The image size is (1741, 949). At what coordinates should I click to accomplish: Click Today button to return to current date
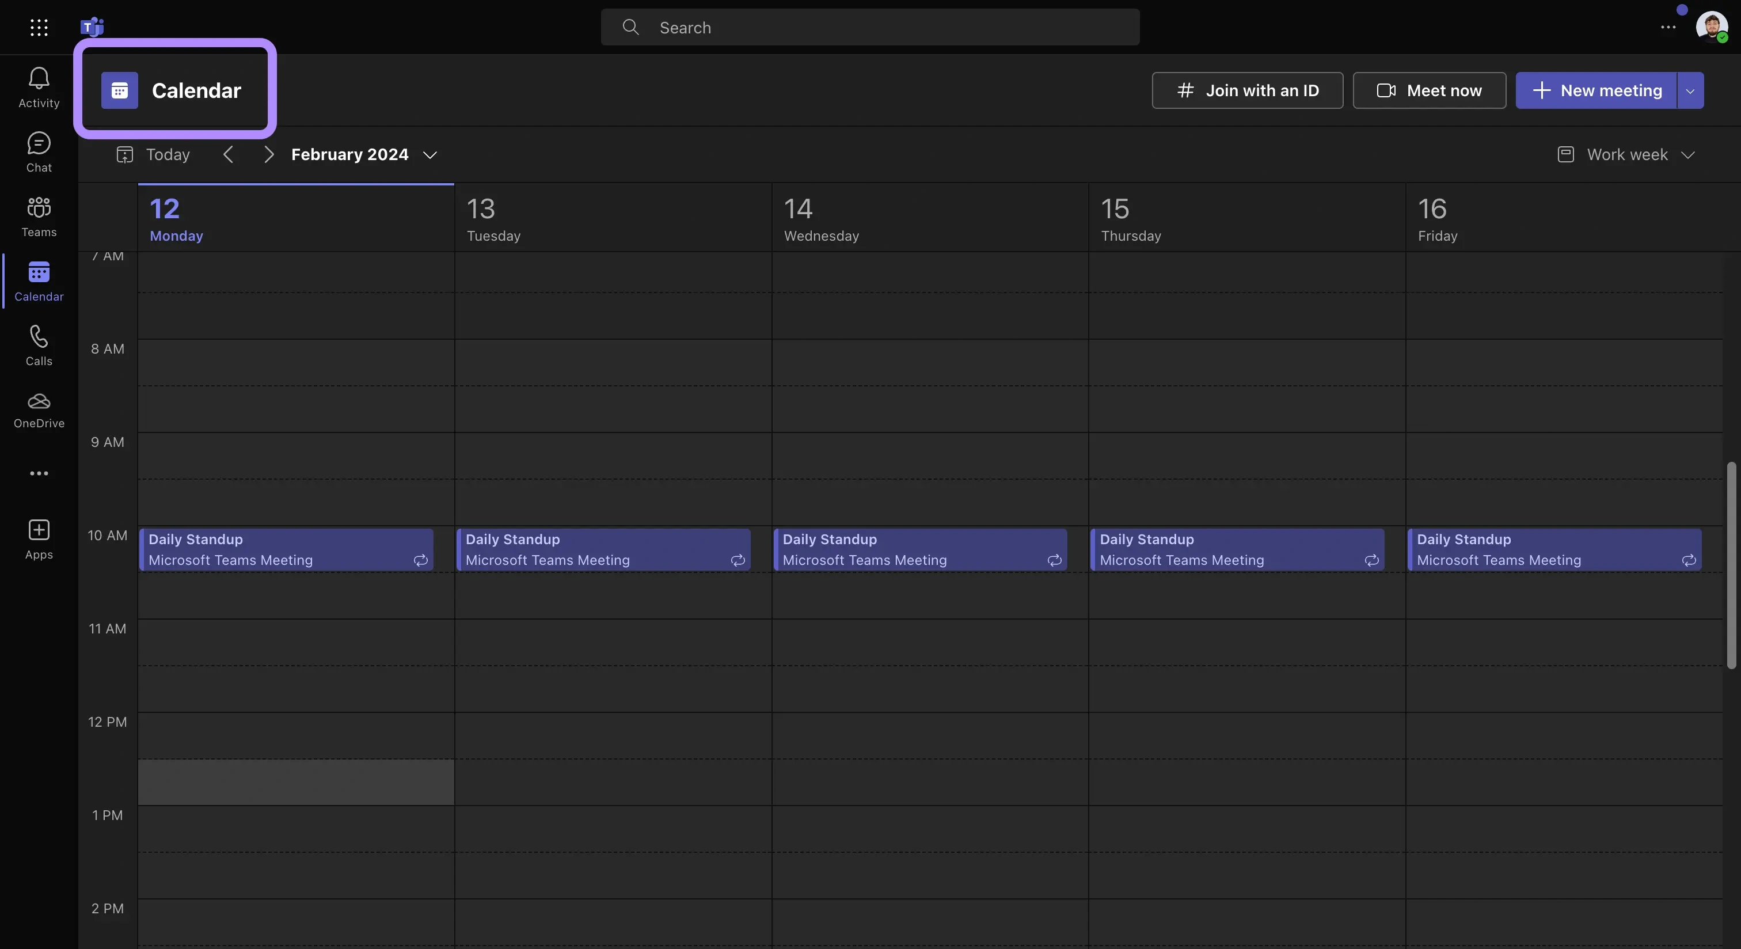tap(167, 153)
